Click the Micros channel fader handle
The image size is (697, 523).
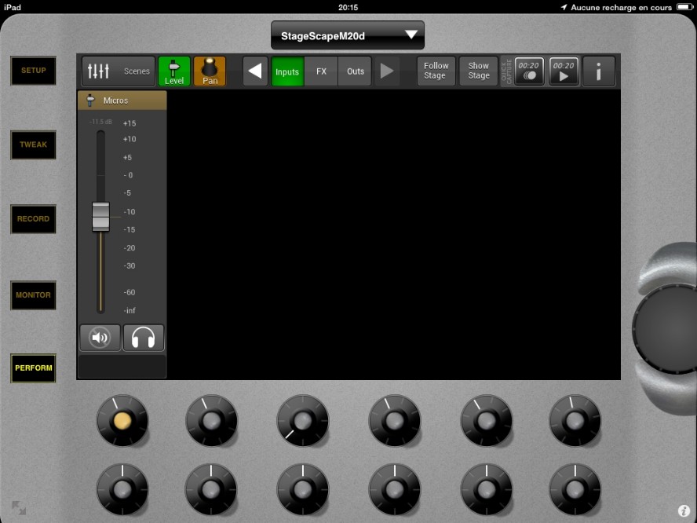point(100,217)
